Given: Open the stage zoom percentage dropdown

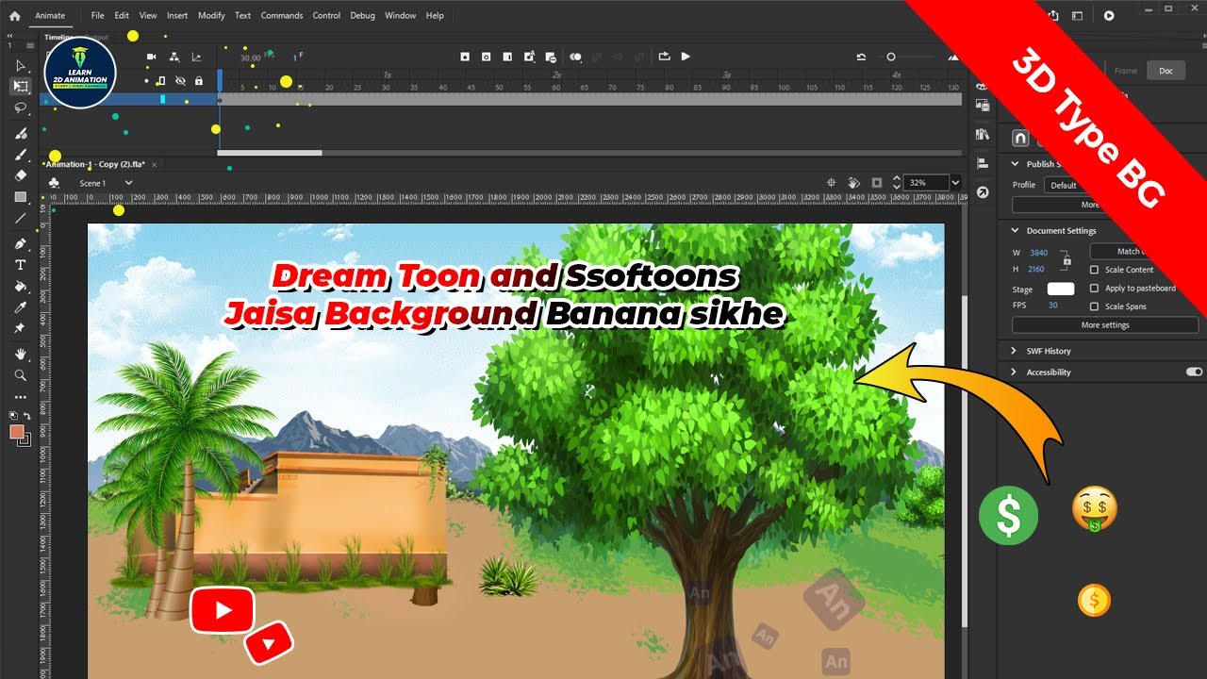Looking at the screenshot, I should [x=955, y=183].
